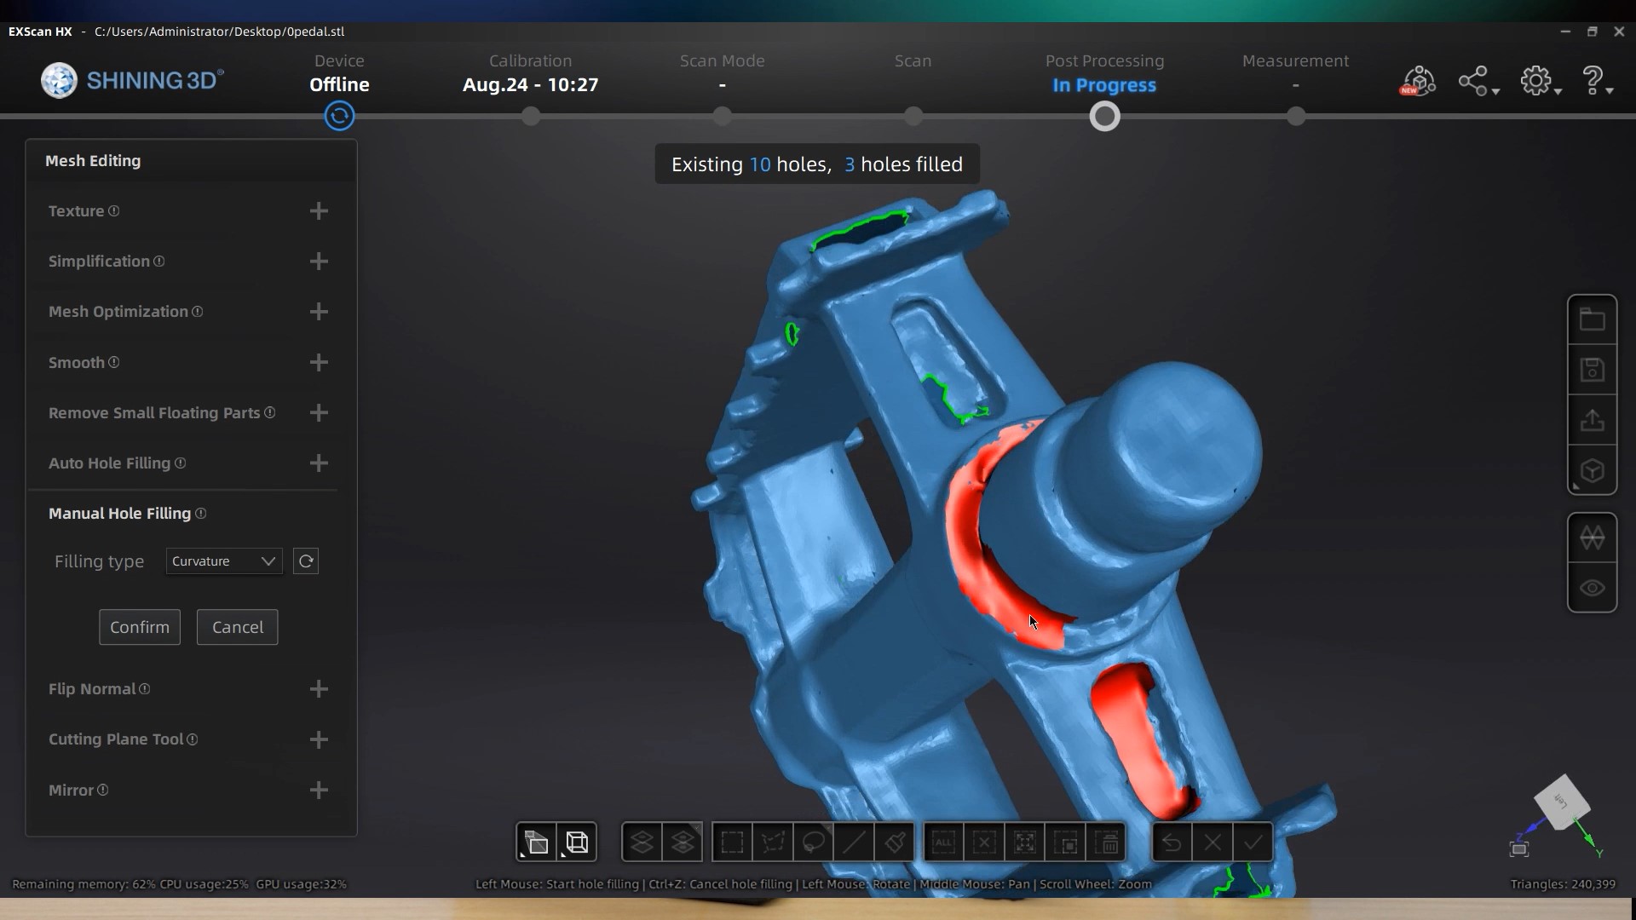1636x920 pixels.
Task: Toggle the through-selection cube view mode
Action: point(1066,842)
